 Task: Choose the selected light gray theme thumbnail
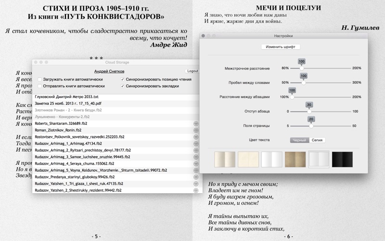(319, 160)
